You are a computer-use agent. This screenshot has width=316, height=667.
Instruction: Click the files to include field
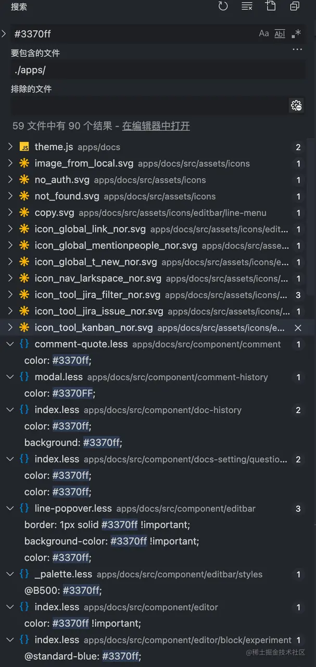158,70
